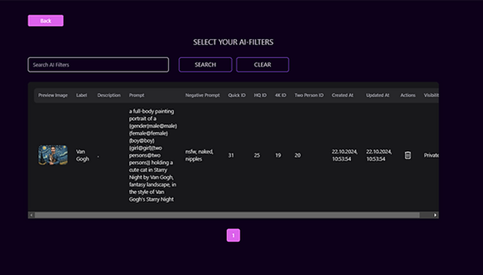Click the Updated At column header
483x275 pixels.
pos(378,96)
